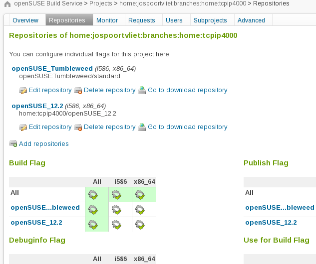Click the home icon in the breadcrumb

[x=7, y=4]
